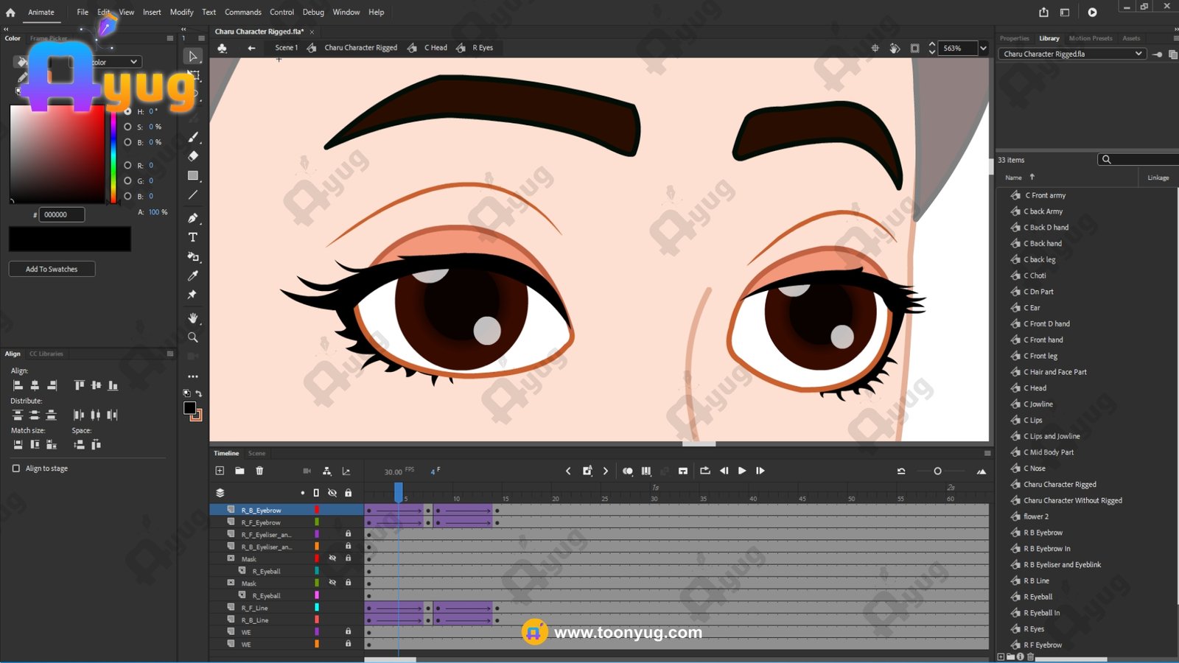Select the Zoom magnifier tool
Viewport: 1179px width, 663px height.
pyautogui.click(x=193, y=337)
